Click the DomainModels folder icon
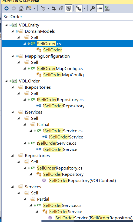Viewport: 133px width, 222px height. coord(21,31)
